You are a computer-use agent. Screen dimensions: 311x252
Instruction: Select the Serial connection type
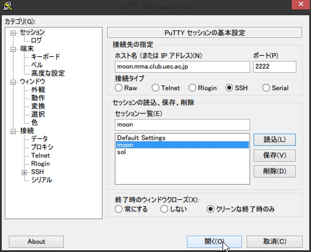(x=266, y=88)
